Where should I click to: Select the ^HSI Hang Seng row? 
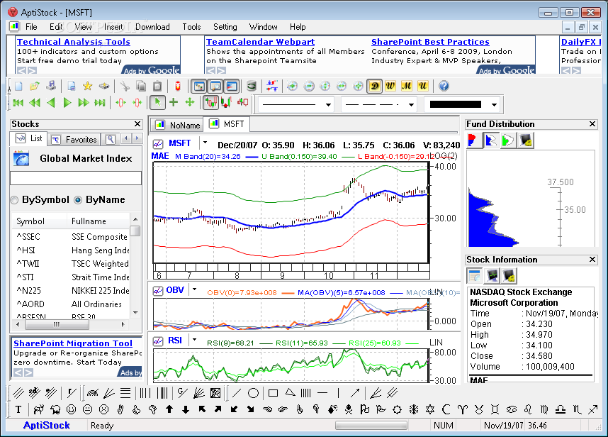coord(72,250)
